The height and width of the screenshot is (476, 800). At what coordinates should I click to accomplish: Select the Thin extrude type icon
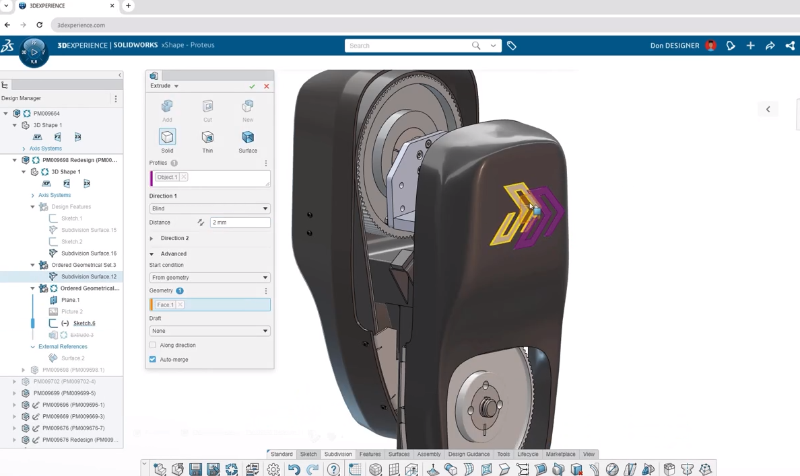click(207, 138)
